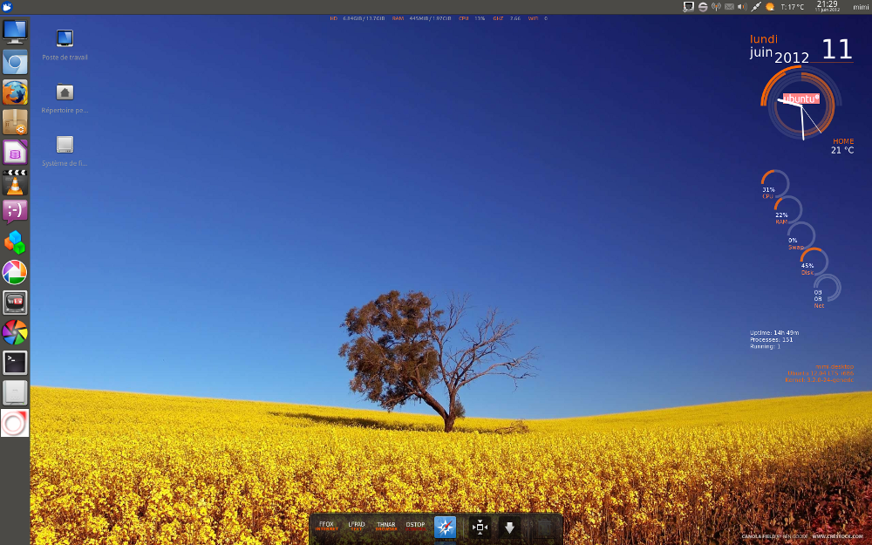Screen dimensions: 872x545
Task: Open Chromium browser from the dock
Action: coord(15,62)
